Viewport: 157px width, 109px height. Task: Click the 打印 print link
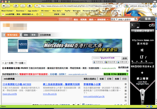pos(125,79)
